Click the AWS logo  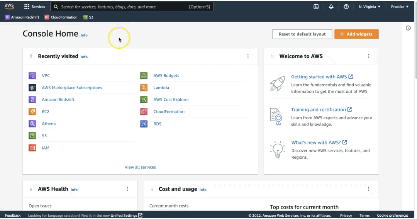pyautogui.click(x=9, y=7)
